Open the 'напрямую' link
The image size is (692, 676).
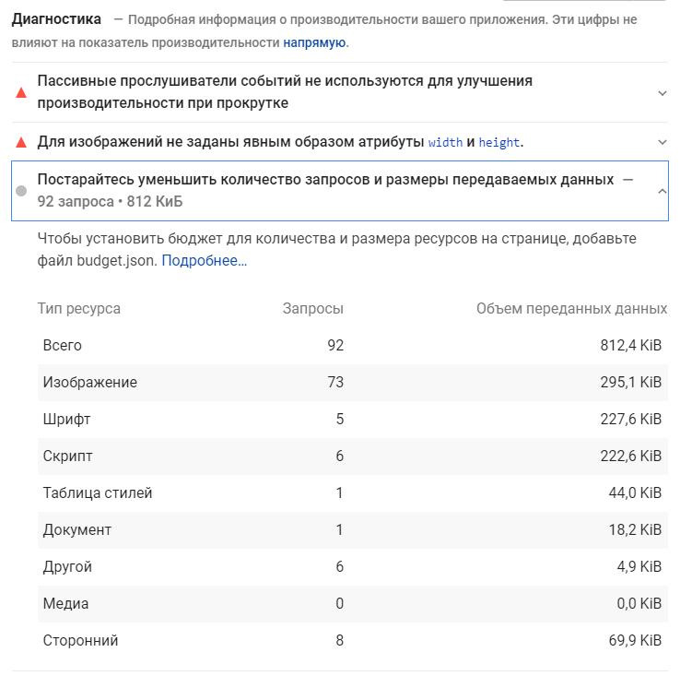click(314, 42)
